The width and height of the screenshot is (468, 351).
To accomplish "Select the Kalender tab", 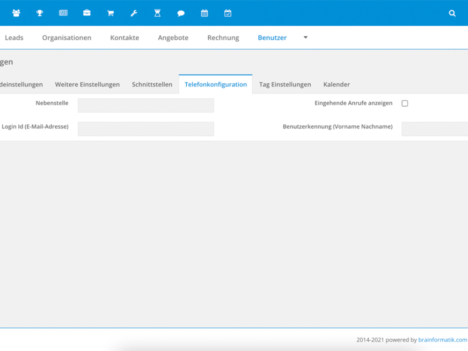I will pyautogui.click(x=336, y=85).
